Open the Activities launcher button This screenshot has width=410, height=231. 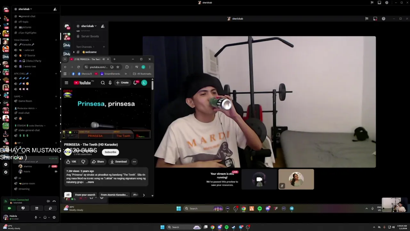click(x=37, y=208)
